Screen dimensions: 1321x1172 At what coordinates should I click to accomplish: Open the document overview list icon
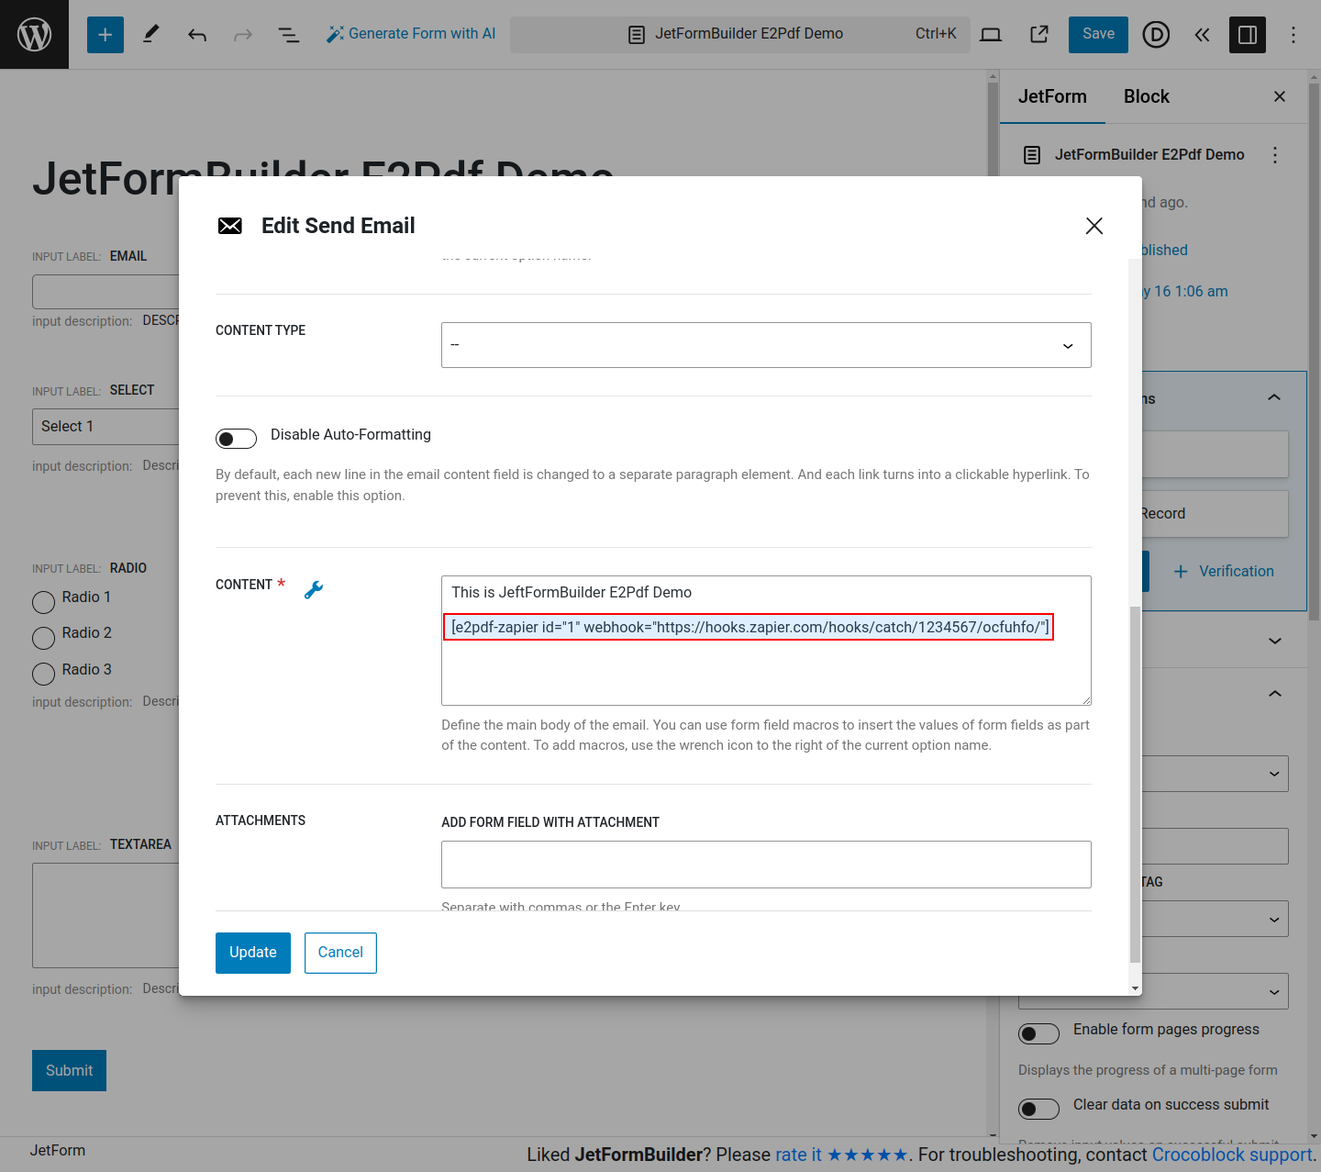point(289,35)
